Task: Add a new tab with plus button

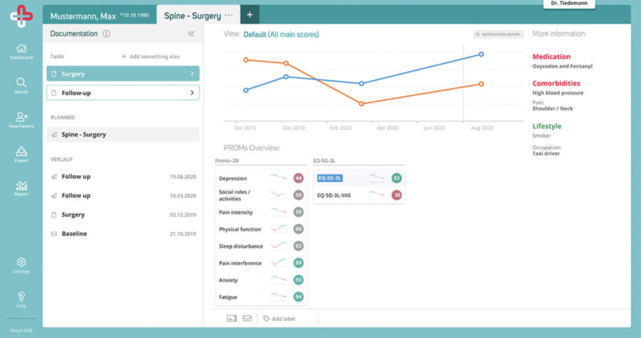Action: coord(250,15)
